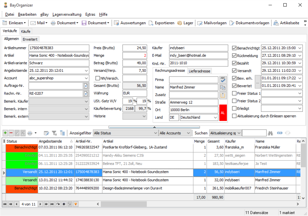This screenshot has height=216, width=308.
Task: Enable the Erledigt checkbox
Action: click(x=234, y=109)
